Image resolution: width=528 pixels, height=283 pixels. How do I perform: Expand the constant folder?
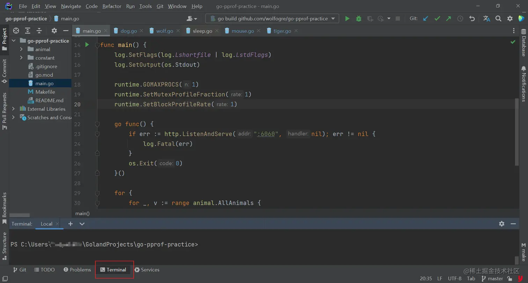[21, 58]
